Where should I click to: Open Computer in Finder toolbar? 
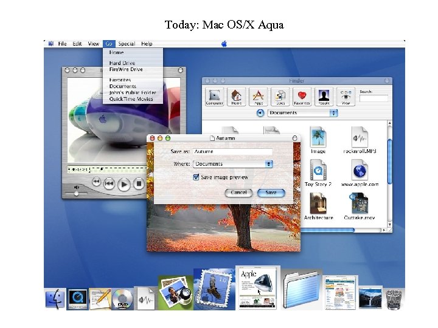(x=214, y=97)
